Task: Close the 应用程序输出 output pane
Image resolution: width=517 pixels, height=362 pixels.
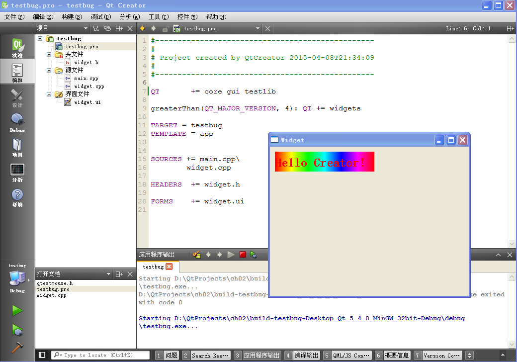Action: 510,255
